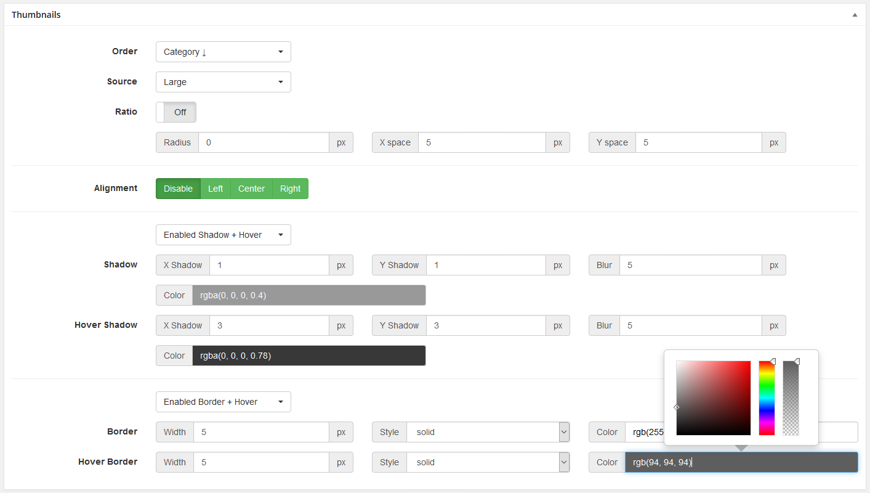The image size is (870, 493).
Task: Toggle the Ratio switch currently Off
Action: coord(176,112)
